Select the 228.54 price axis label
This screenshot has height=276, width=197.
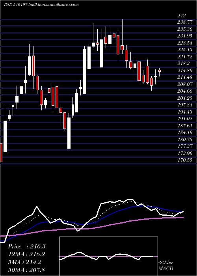[x=185, y=43]
